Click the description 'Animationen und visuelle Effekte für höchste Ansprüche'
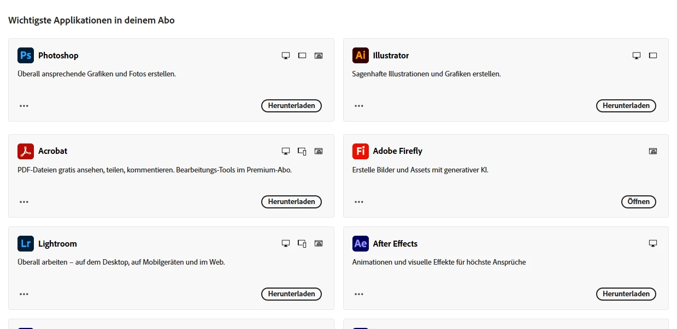The image size is (677, 329). [x=439, y=262]
